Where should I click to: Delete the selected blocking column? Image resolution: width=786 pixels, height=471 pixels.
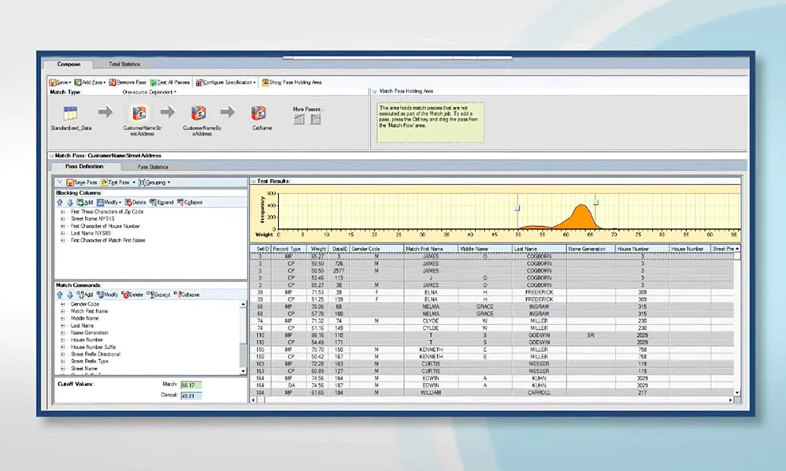click(x=135, y=202)
